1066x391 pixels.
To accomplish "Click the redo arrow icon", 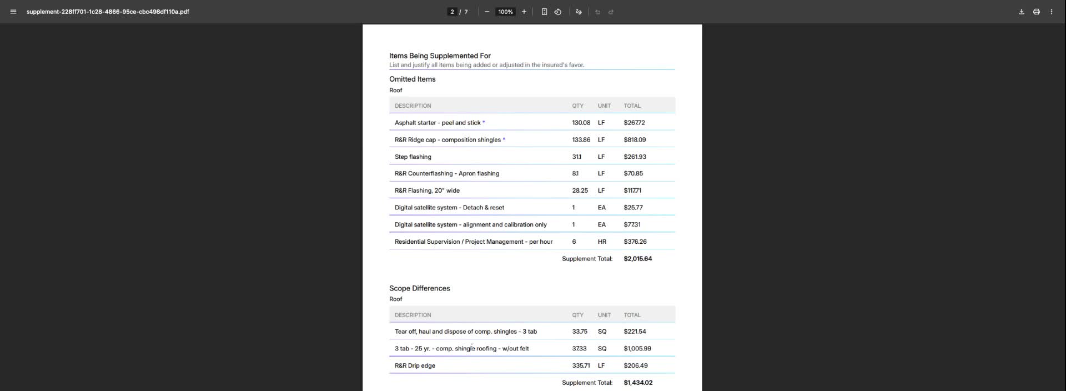I will tap(611, 12).
